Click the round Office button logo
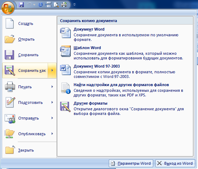 (x=8, y=8)
